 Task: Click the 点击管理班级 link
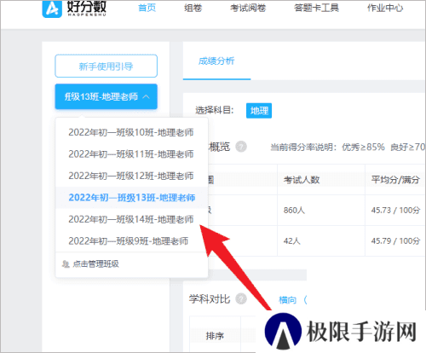[x=95, y=264]
